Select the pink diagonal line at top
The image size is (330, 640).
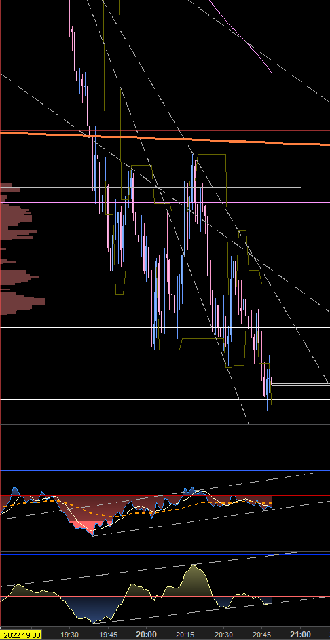point(241,36)
